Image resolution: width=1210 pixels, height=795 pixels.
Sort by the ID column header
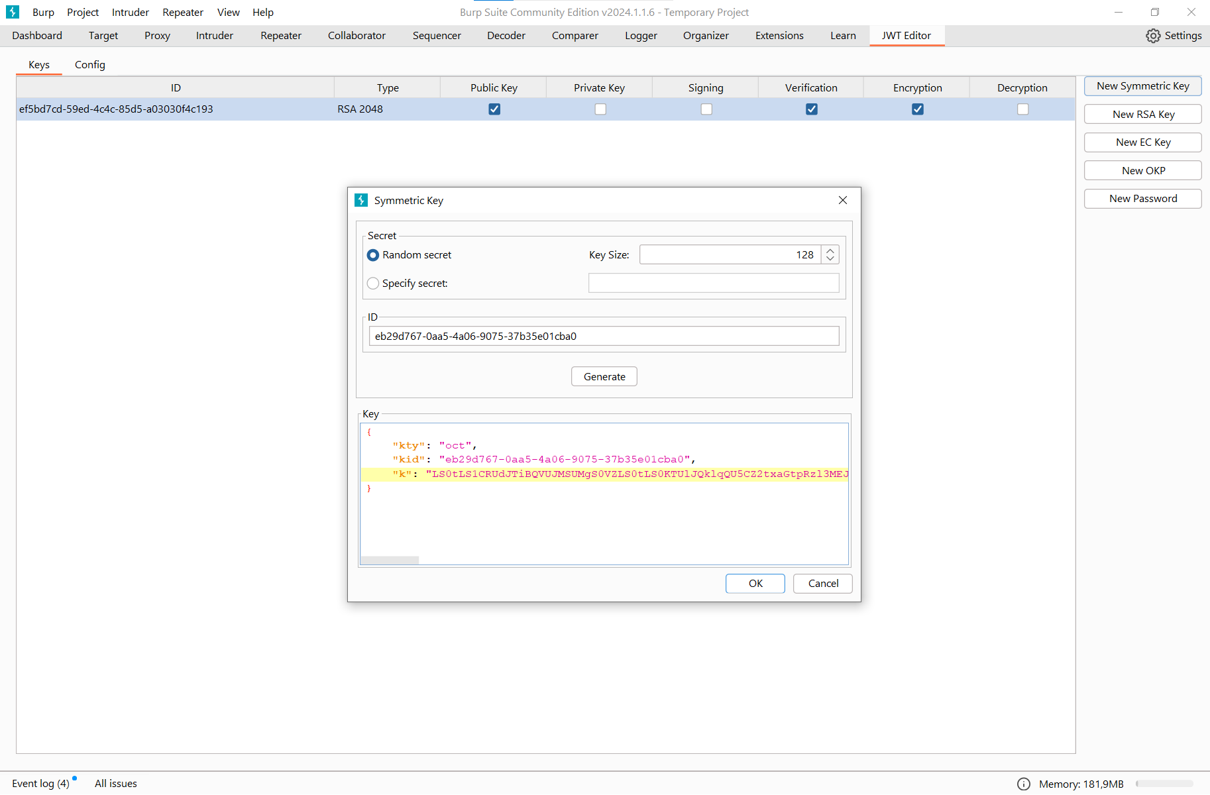click(x=176, y=88)
